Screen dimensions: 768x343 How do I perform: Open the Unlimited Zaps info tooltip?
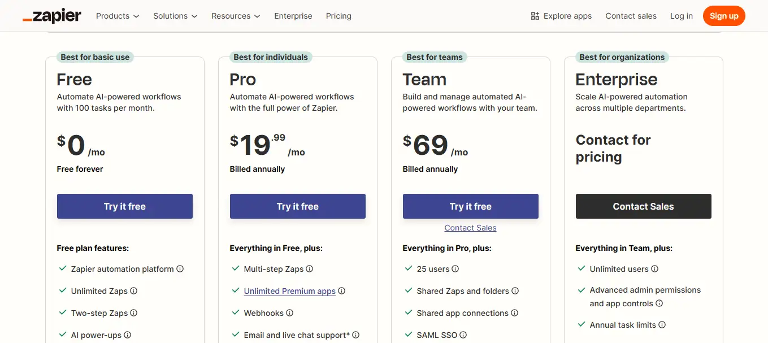coord(134,291)
